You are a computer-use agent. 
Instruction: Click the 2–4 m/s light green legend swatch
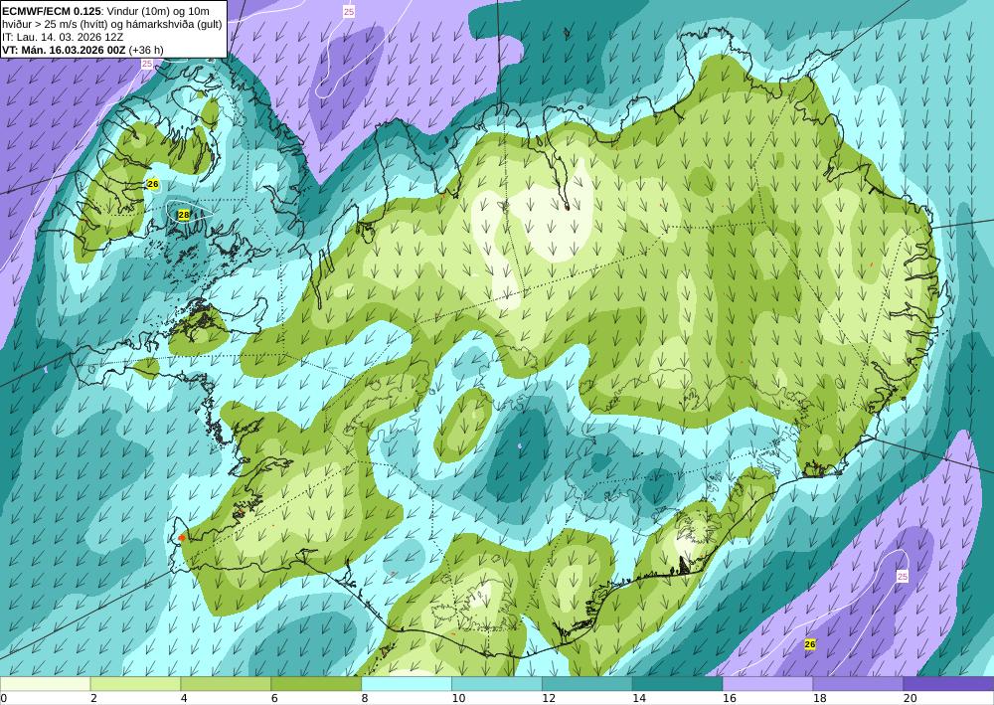135,684
